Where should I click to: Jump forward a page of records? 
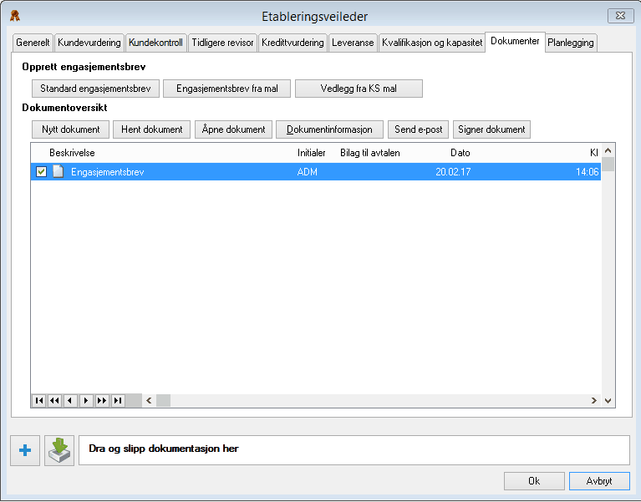(x=102, y=400)
